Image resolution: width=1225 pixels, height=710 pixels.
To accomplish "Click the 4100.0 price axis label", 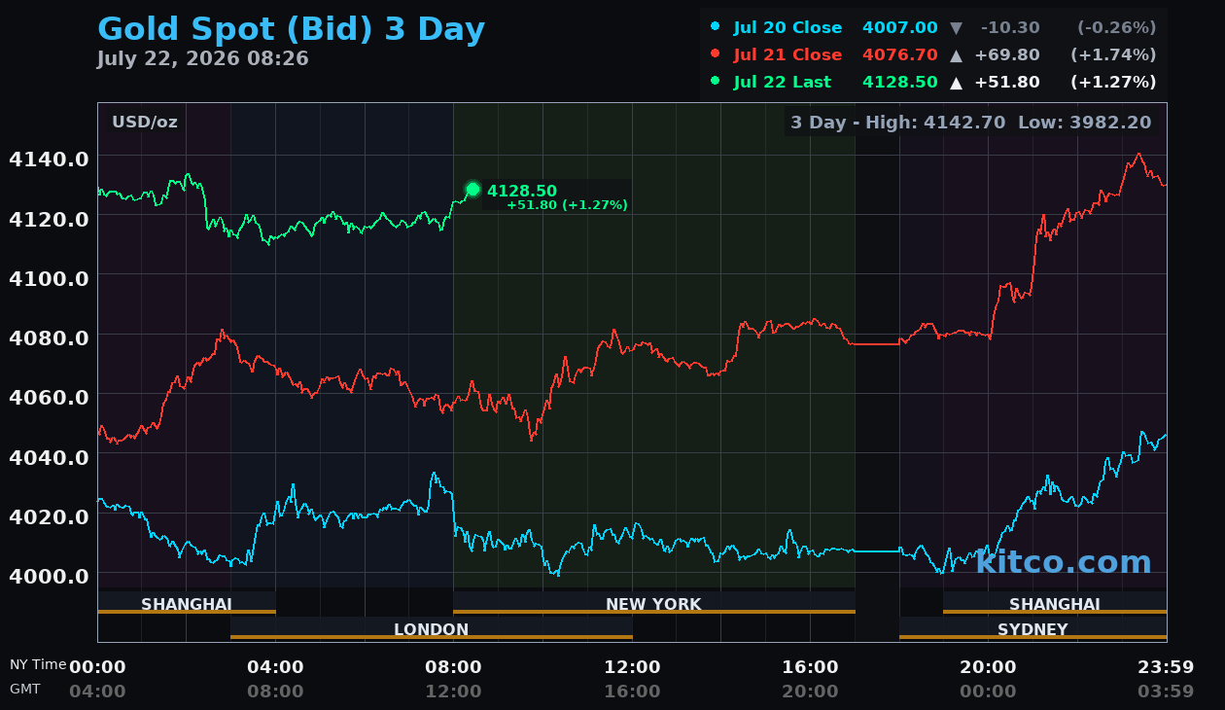I will pyautogui.click(x=49, y=277).
